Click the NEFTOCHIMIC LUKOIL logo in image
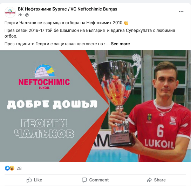 click(44, 77)
